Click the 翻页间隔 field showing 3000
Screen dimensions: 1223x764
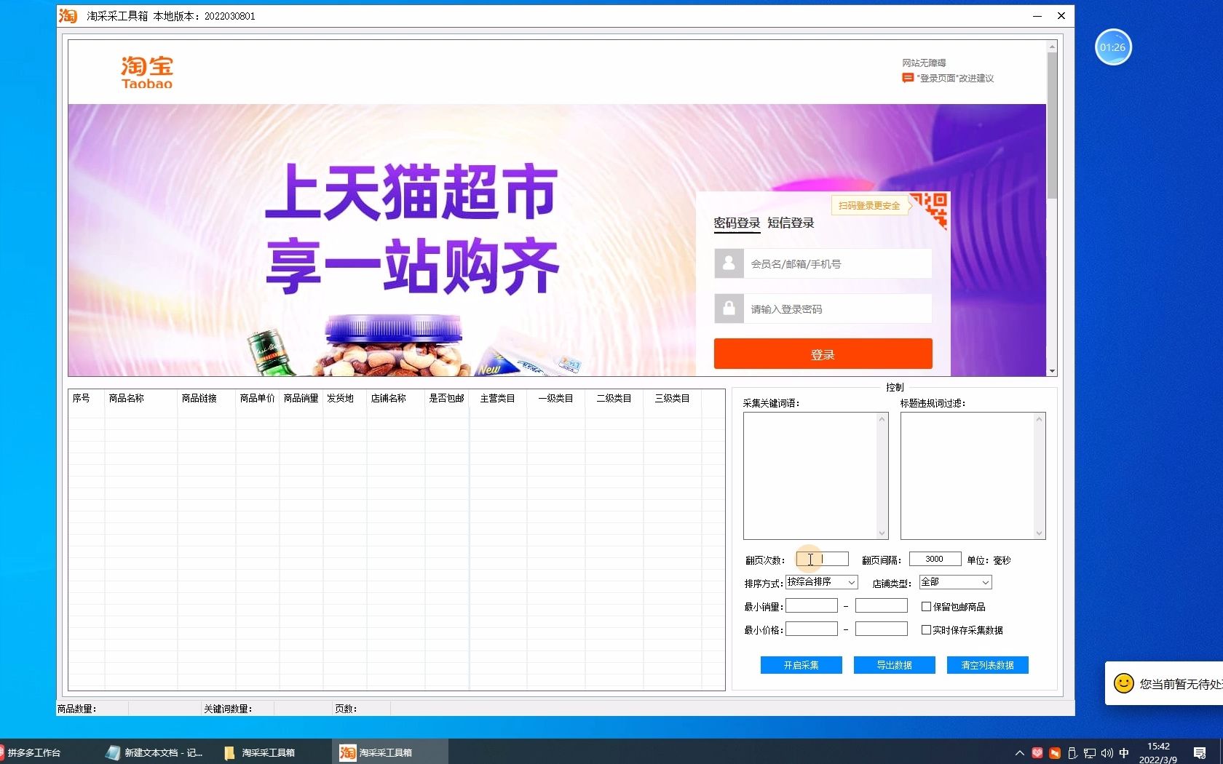[935, 559]
